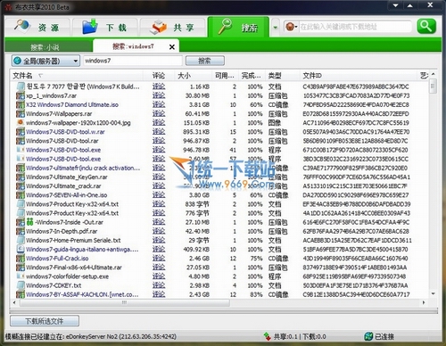Open 评论 link for Windows7-Wallpapers.rar
The width and height of the screenshot is (446, 346).
pos(159,113)
